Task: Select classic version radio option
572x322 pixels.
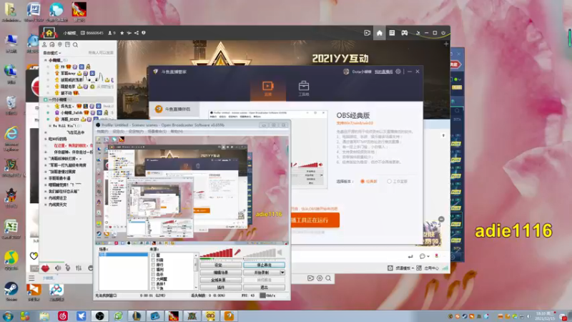Action: coord(363,182)
